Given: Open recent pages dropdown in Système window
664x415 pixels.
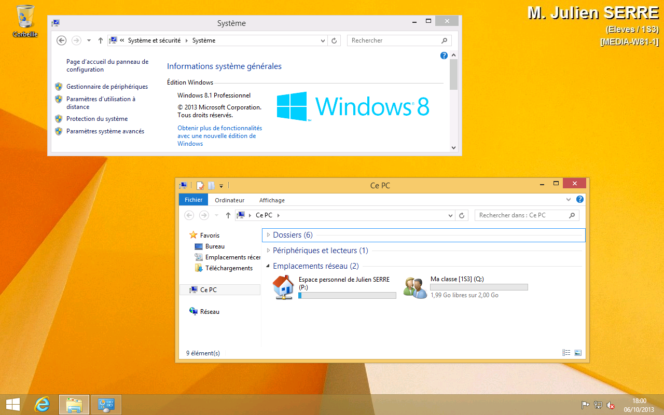Looking at the screenshot, I should click(89, 40).
